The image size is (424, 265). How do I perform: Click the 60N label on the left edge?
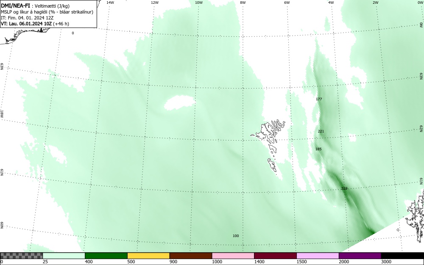coord(2,225)
